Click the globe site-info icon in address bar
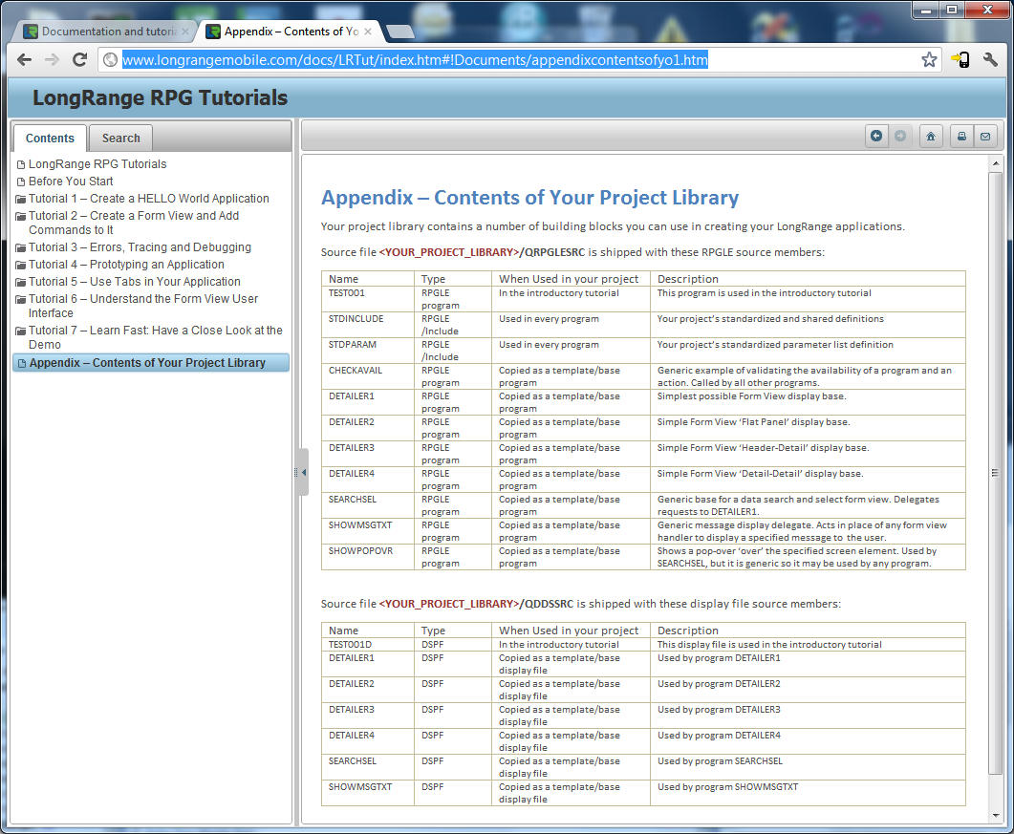This screenshot has width=1014, height=834. pyautogui.click(x=111, y=60)
